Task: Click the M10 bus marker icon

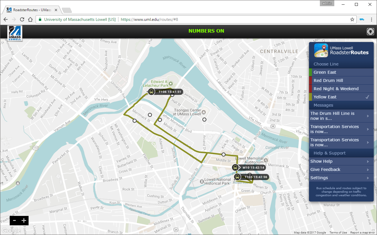Action: tap(235, 167)
